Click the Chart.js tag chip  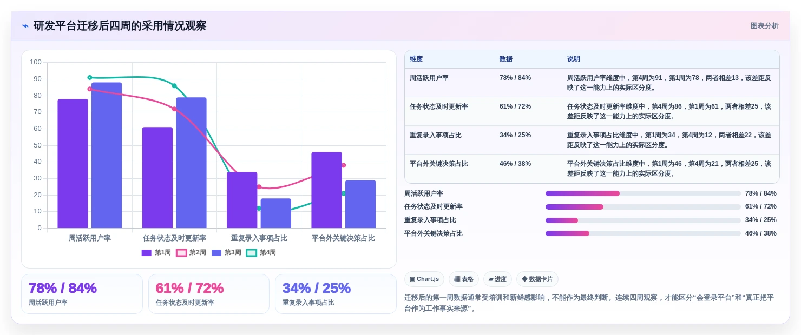[424, 279]
